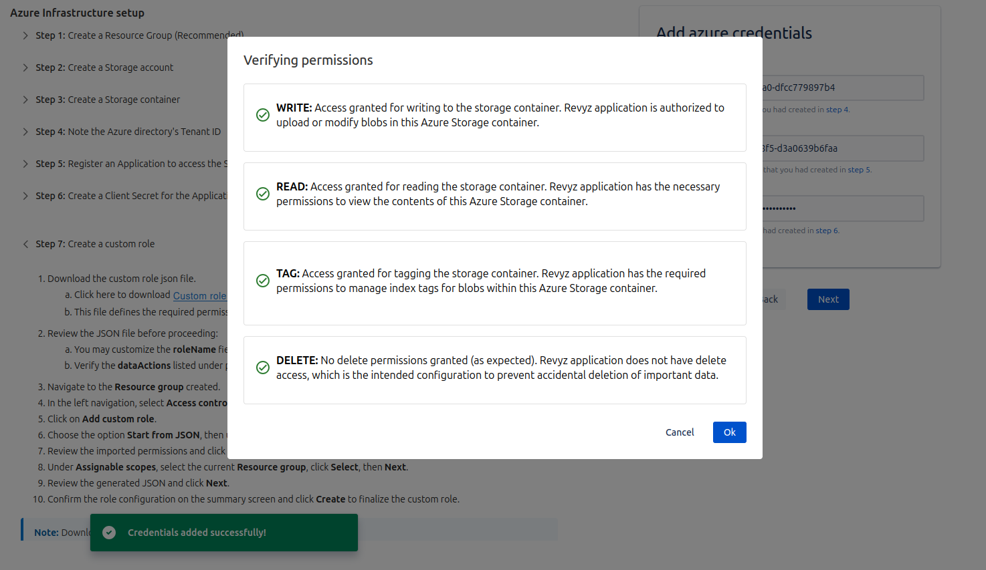Follow the step 4 hint link

(837, 110)
